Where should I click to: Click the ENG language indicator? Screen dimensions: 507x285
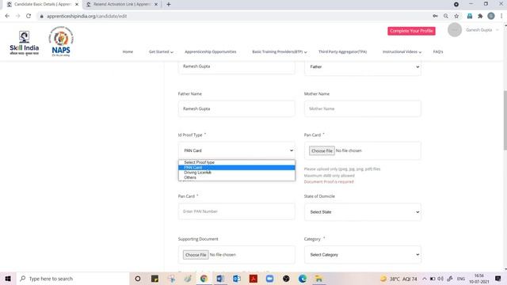[x=461, y=279]
